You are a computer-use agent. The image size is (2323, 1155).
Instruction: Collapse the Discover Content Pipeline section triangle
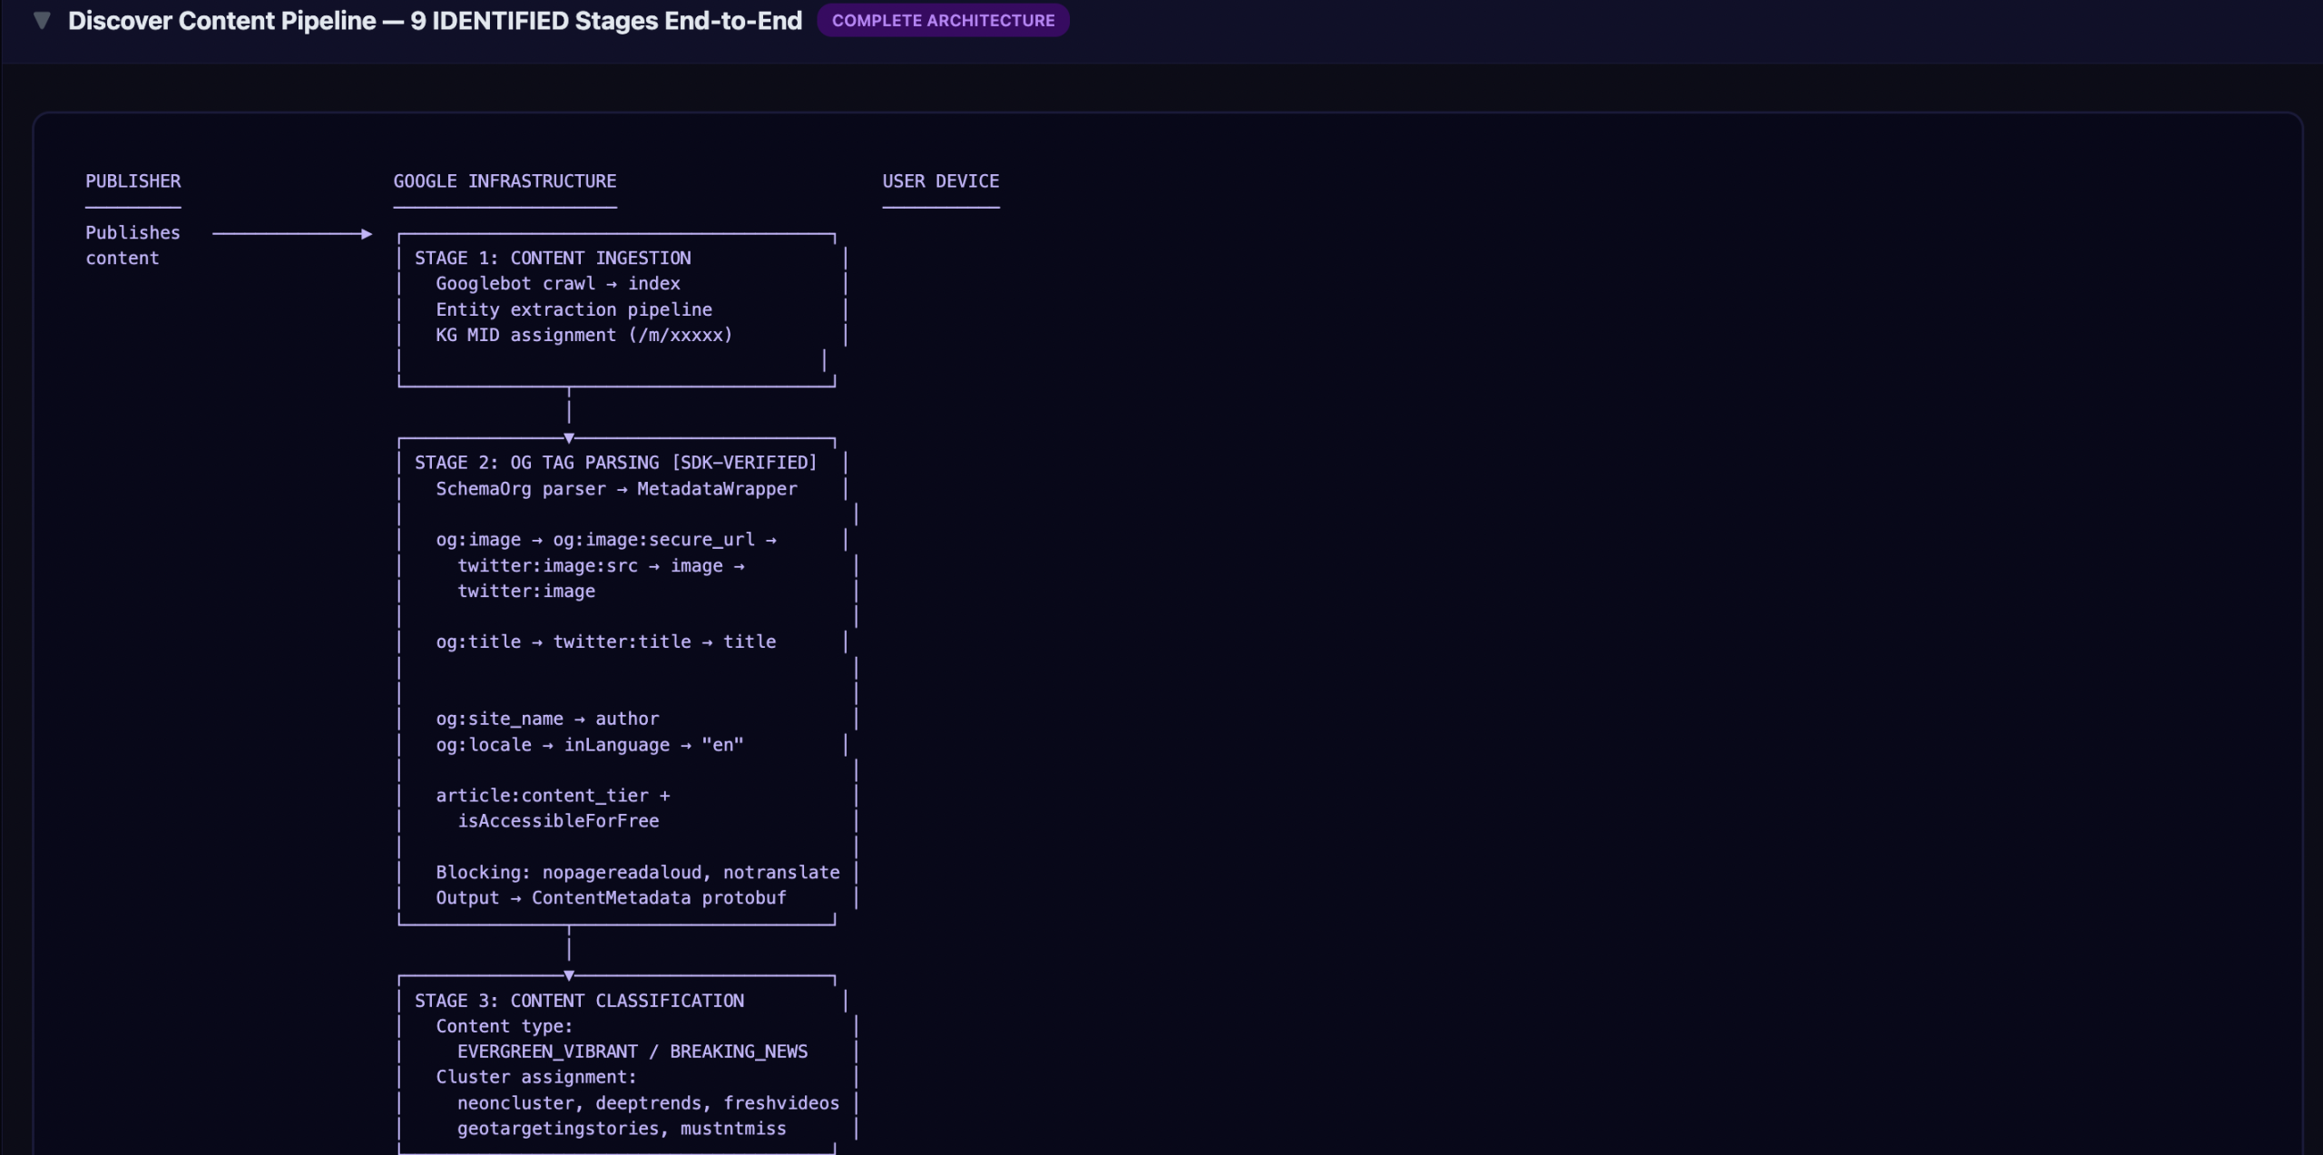[42, 21]
